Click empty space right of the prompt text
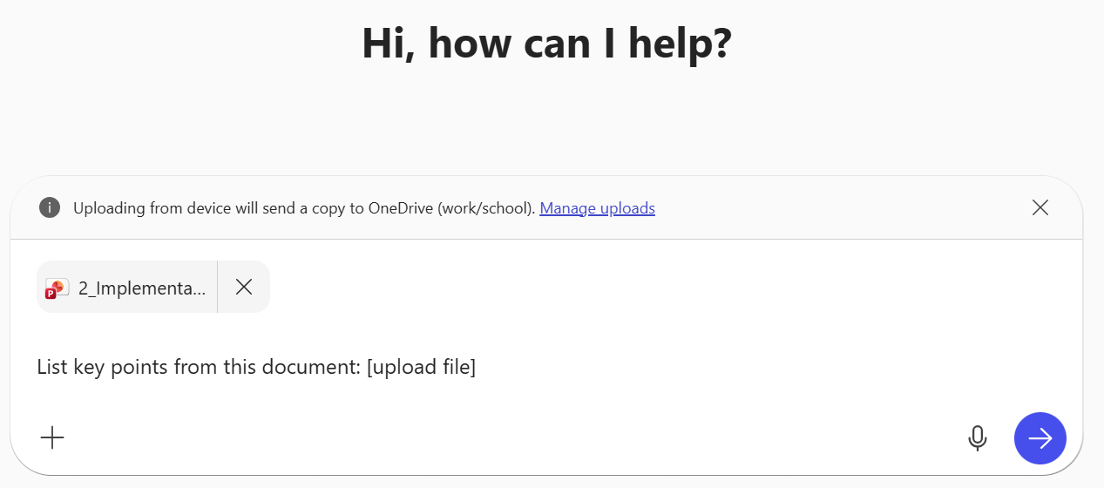This screenshot has height=488, width=1104. pos(741,368)
